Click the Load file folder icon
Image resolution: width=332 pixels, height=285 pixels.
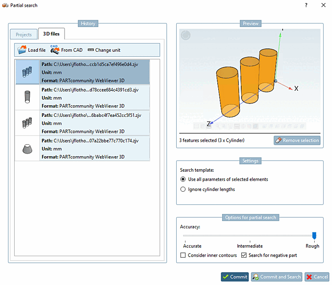tap(22, 50)
